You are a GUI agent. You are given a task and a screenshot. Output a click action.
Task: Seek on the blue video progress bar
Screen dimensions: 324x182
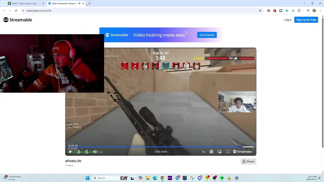coord(160,147)
